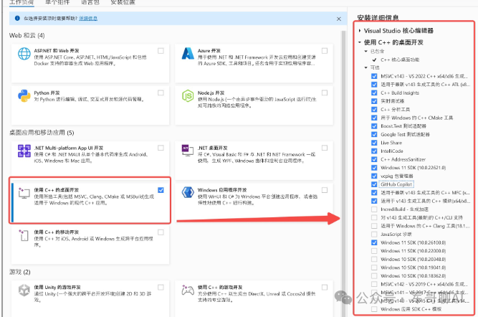
Task: Check the JavaScript diagnostics component
Action: coord(374,235)
